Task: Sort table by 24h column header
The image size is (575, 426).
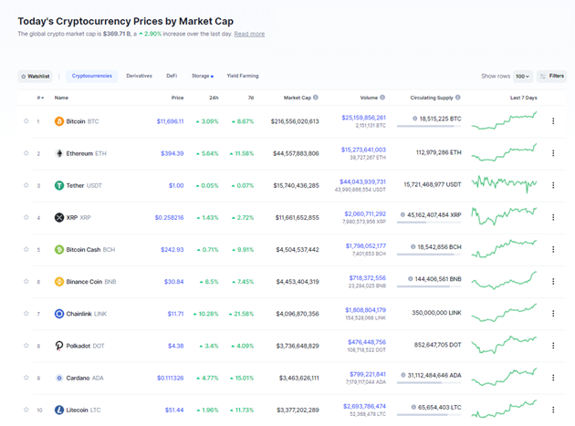Action: coord(214,98)
